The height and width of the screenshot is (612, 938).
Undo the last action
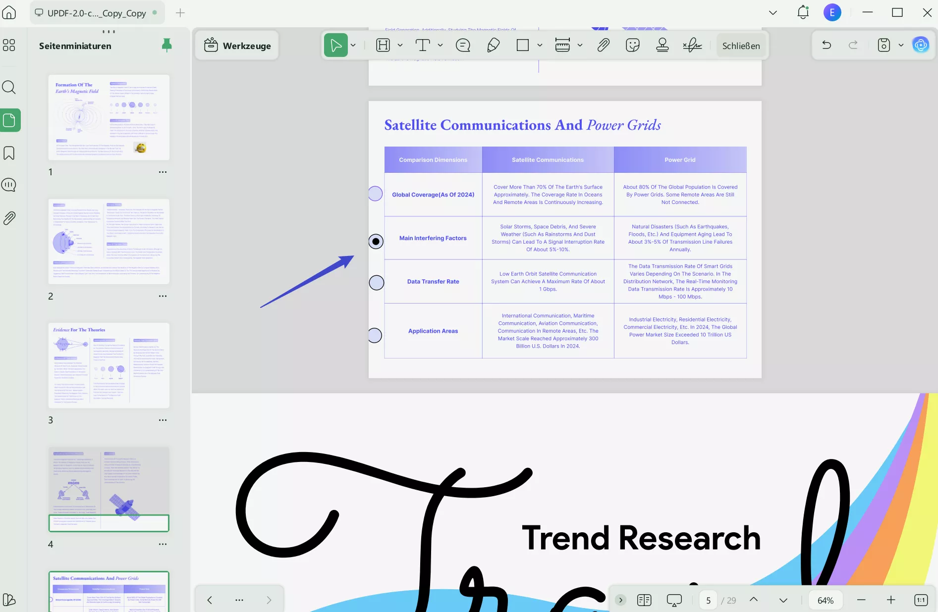point(827,45)
